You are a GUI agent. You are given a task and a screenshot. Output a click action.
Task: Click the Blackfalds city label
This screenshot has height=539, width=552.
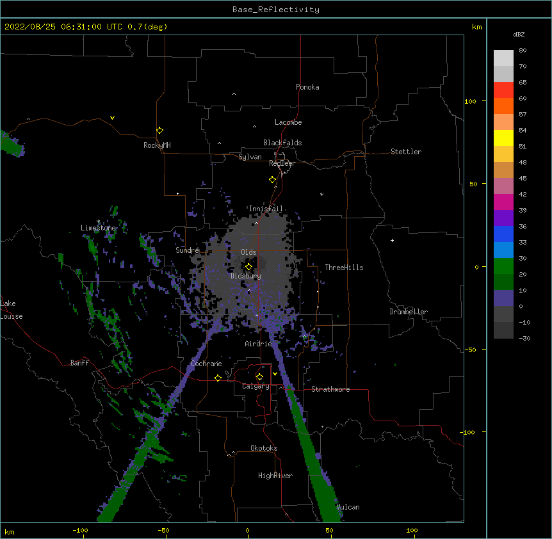click(x=282, y=143)
